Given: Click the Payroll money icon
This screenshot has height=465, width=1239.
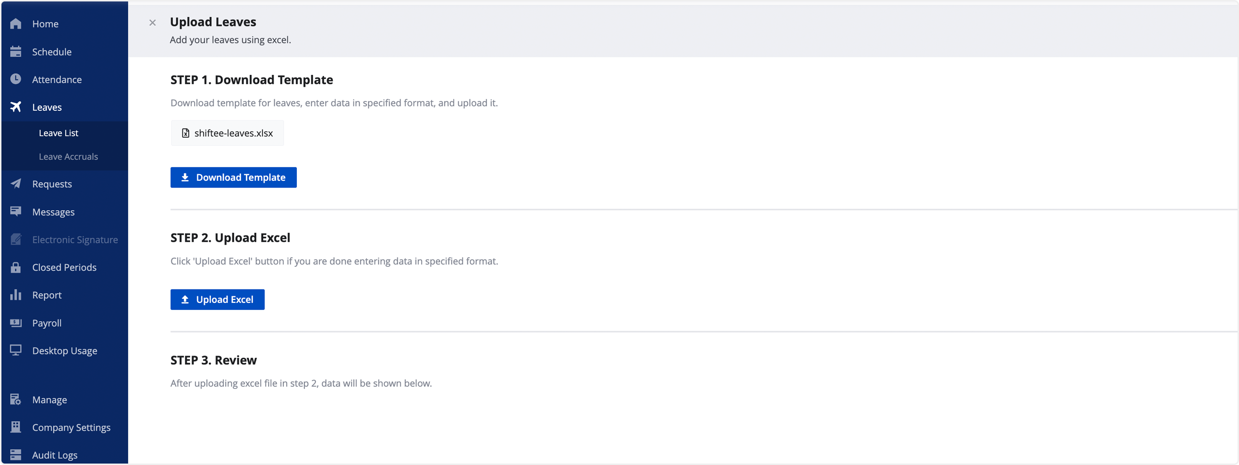Looking at the screenshot, I should tap(16, 322).
